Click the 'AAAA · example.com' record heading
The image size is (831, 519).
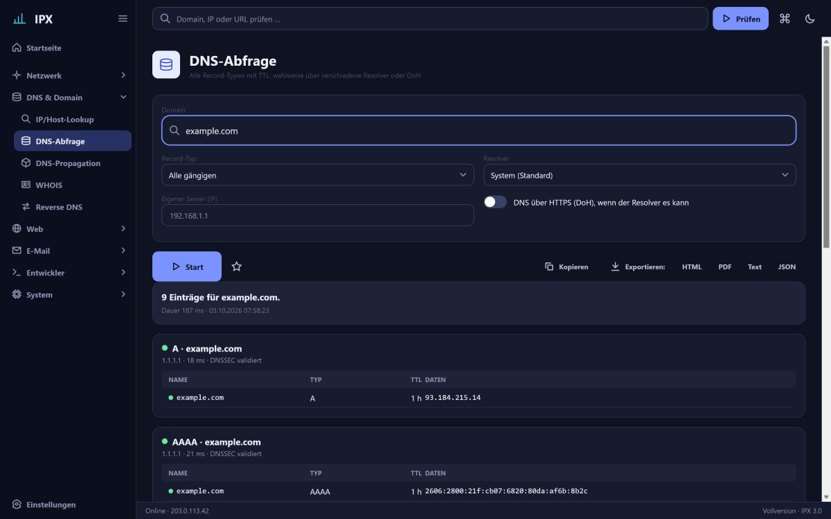coord(217,441)
